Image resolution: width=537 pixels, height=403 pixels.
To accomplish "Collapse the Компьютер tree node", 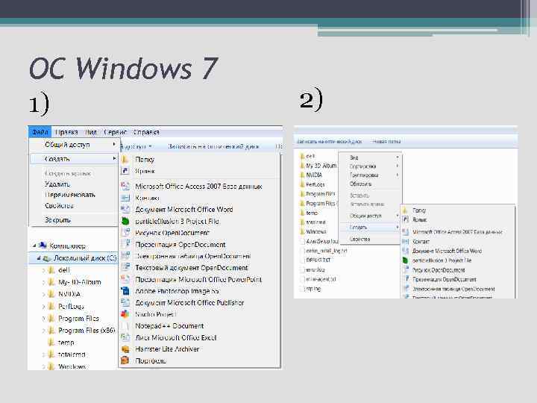I will coord(34,246).
